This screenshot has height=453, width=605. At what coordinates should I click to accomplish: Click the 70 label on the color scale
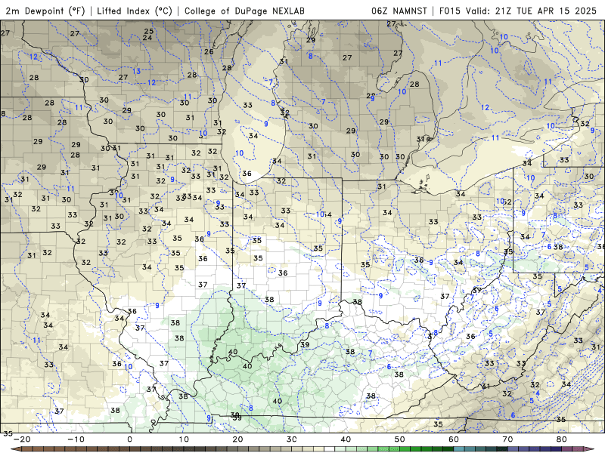pyautogui.click(x=507, y=439)
